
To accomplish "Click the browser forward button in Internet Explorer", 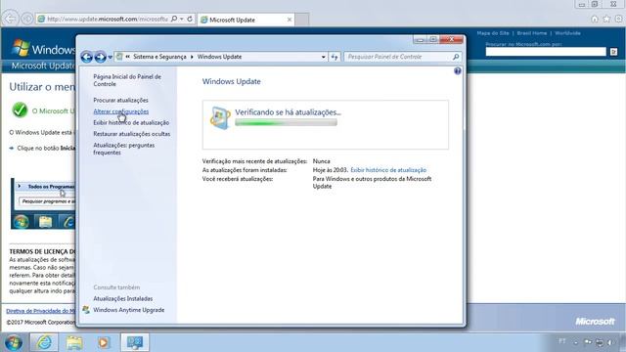I will click(x=26, y=19).
